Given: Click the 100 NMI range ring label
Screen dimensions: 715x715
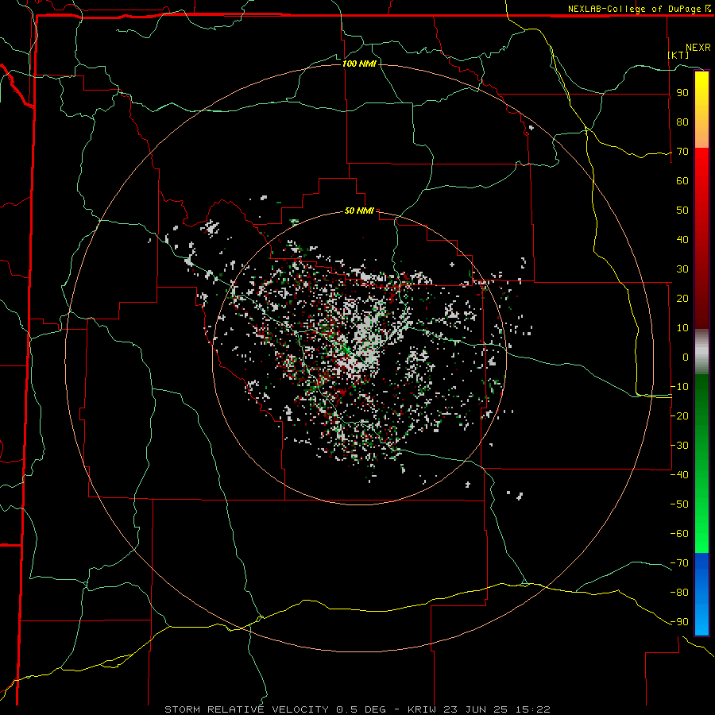Looking at the screenshot, I should [x=359, y=64].
